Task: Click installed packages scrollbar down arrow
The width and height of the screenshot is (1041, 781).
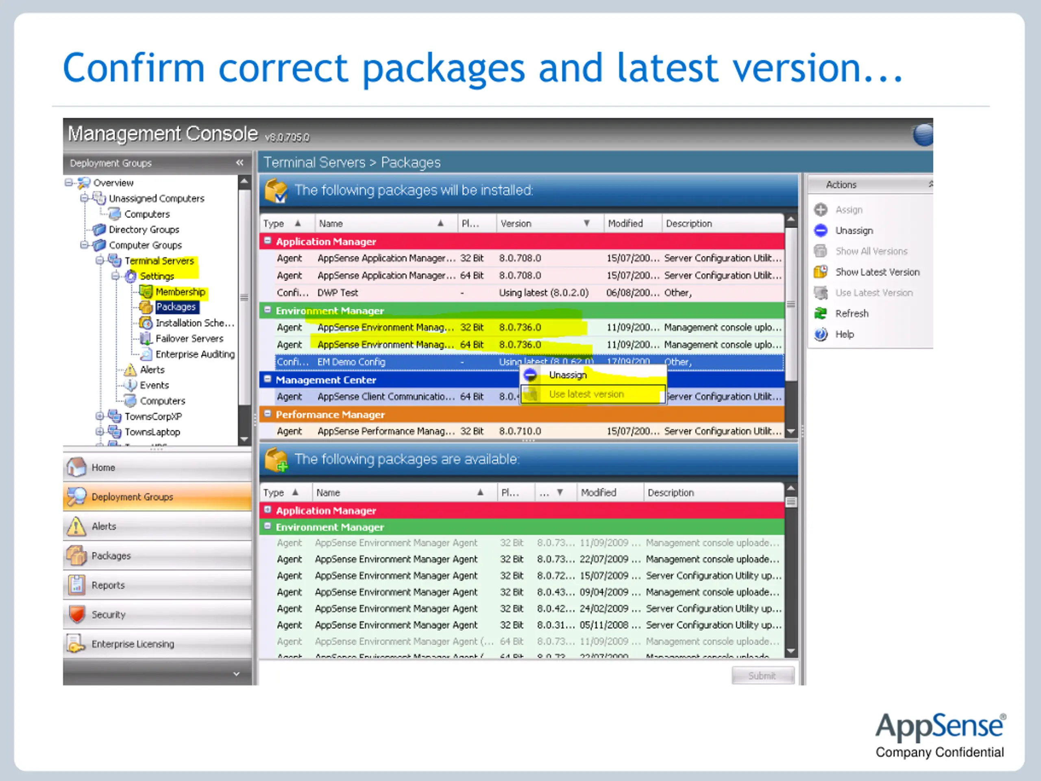Action: tap(791, 431)
